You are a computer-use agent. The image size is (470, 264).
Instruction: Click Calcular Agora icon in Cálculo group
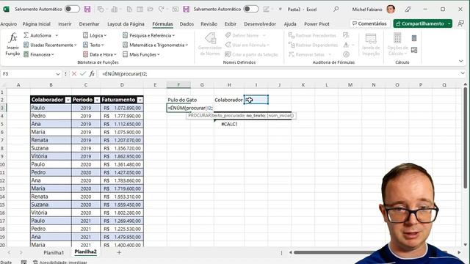tap(414, 38)
